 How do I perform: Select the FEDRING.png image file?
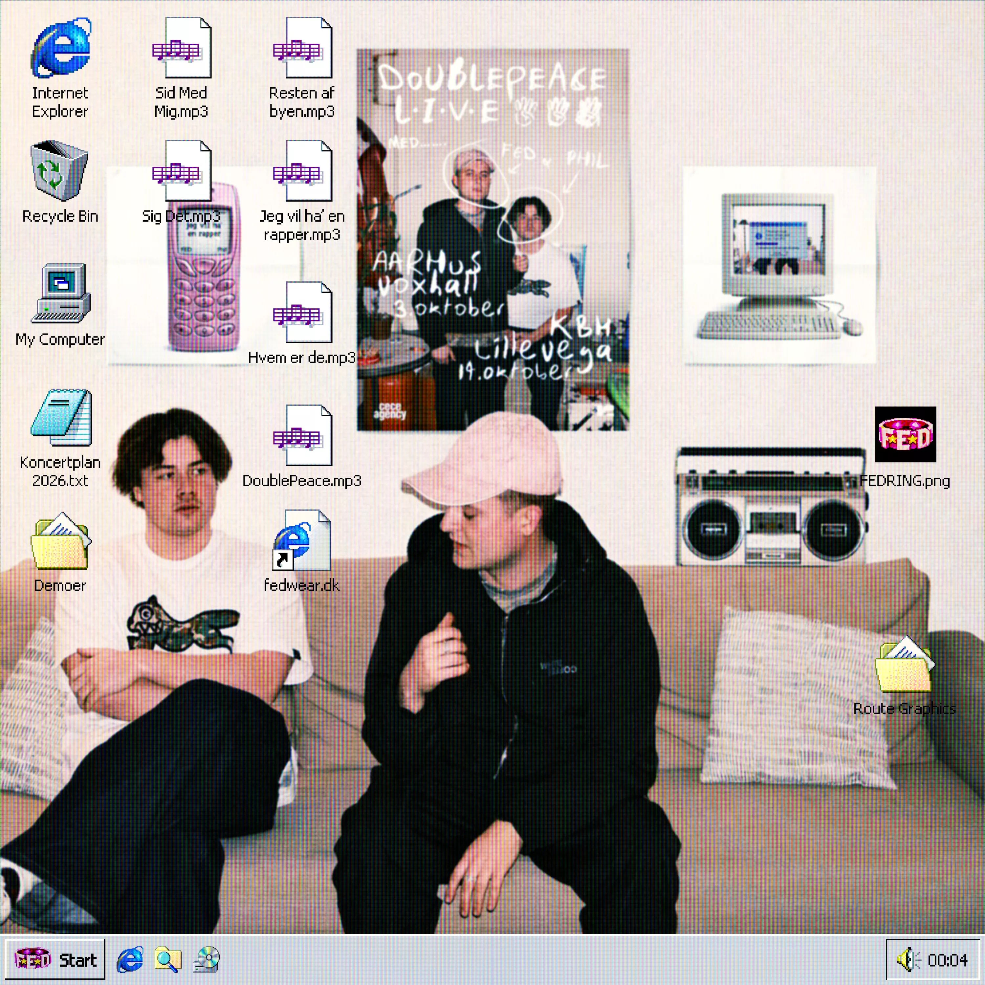point(905,434)
